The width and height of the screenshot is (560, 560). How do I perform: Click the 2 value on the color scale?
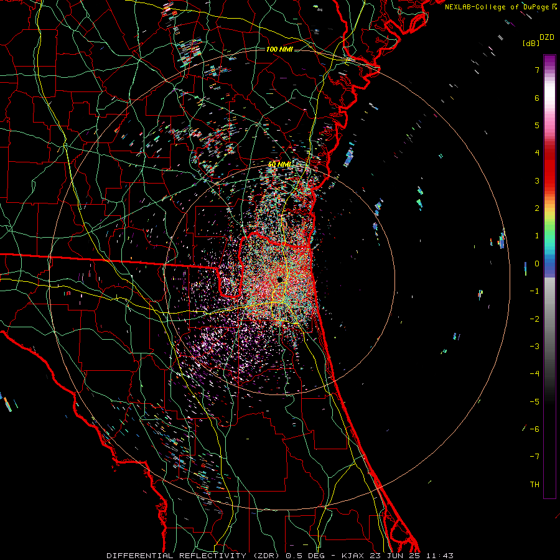537,208
